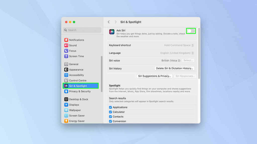Select the colorful Siri orb icon
Image resolution: width=257 pixels, height=144 pixels.
(66, 85)
